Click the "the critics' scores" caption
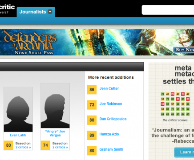The image size is (194, 160). 175,120
